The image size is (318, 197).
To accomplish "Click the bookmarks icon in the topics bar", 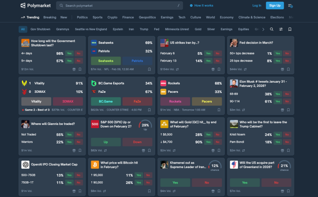I will point(290,29).
